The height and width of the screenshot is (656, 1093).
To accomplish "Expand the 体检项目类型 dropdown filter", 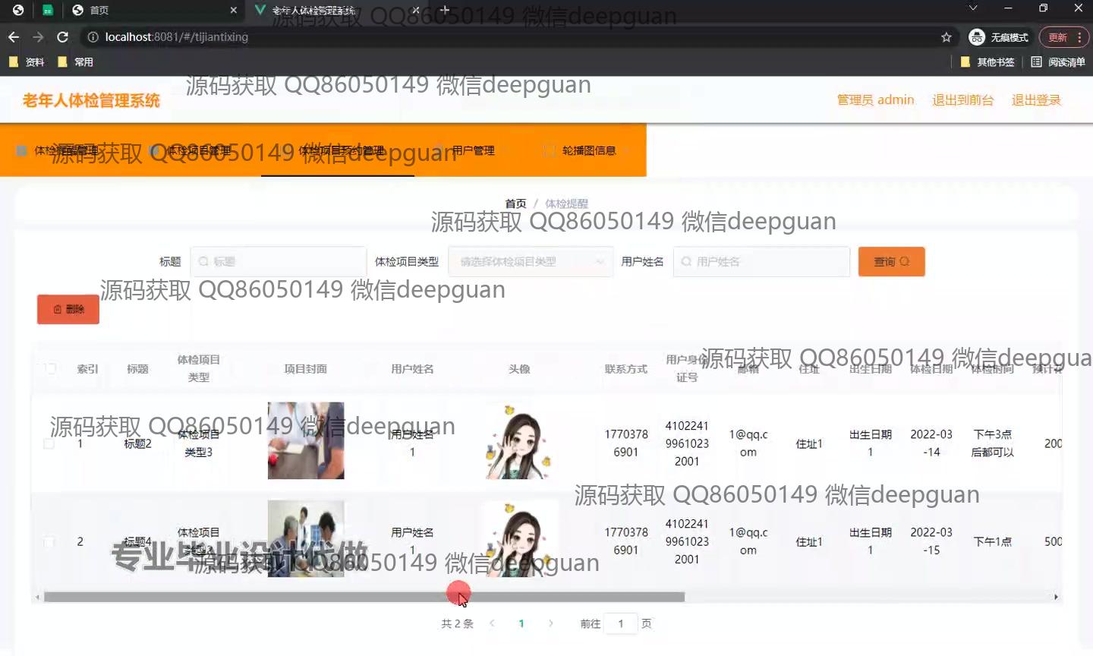I will 530,262.
